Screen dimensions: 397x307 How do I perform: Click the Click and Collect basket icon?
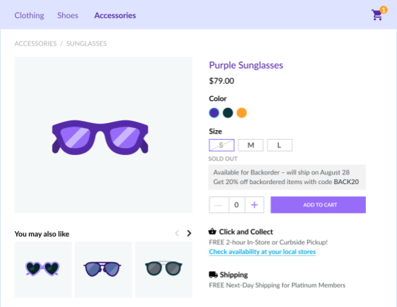click(x=212, y=231)
